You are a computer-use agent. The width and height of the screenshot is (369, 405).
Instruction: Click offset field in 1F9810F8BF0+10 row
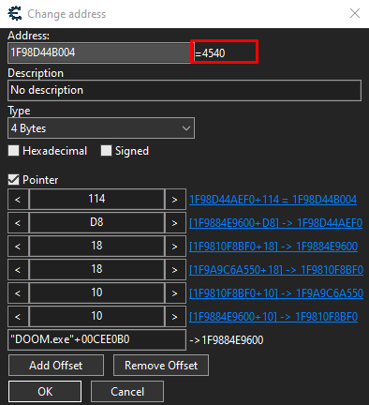click(x=96, y=292)
